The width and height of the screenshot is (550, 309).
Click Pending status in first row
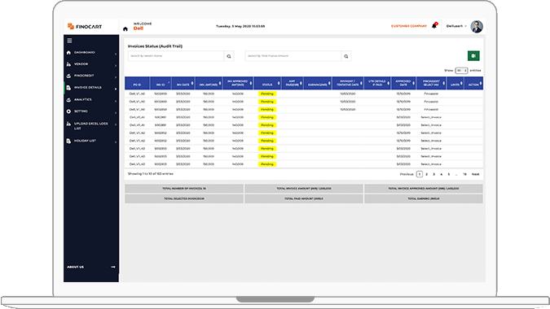coord(267,94)
